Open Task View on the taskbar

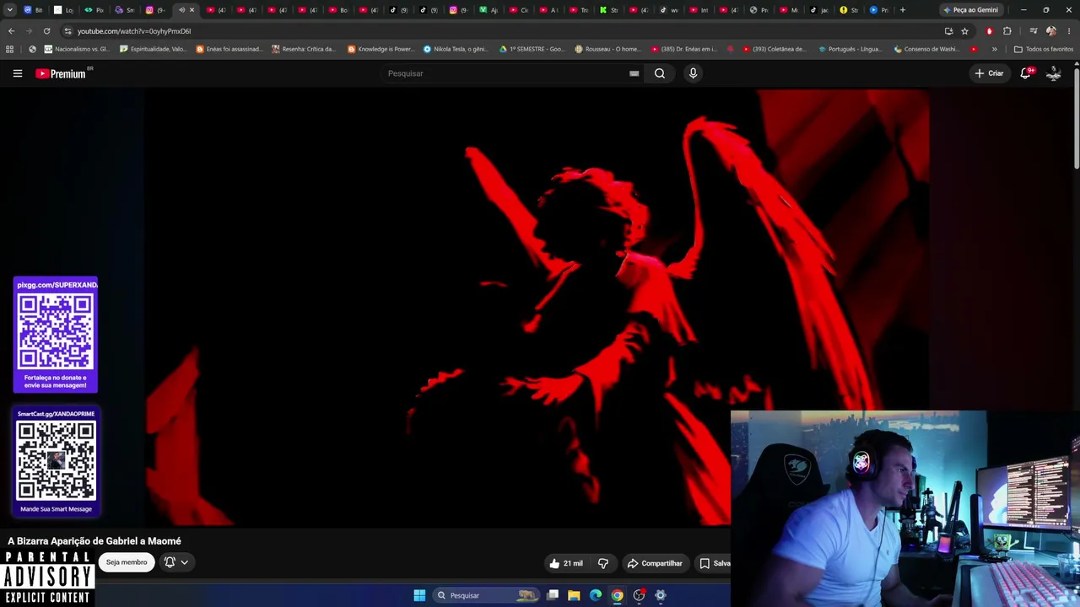point(553,595)
